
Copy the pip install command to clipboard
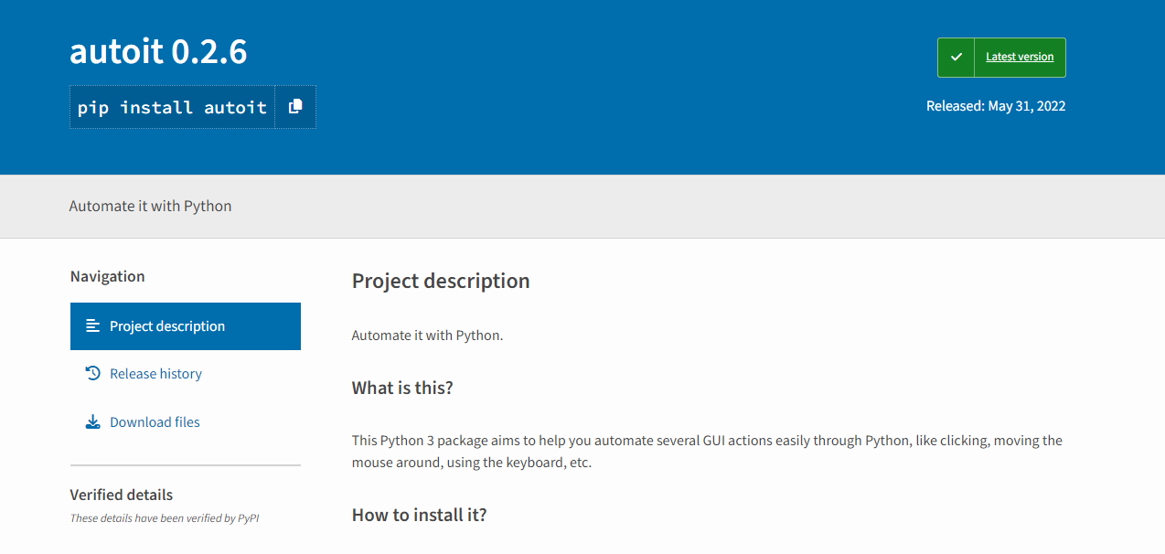coord(295,107)
